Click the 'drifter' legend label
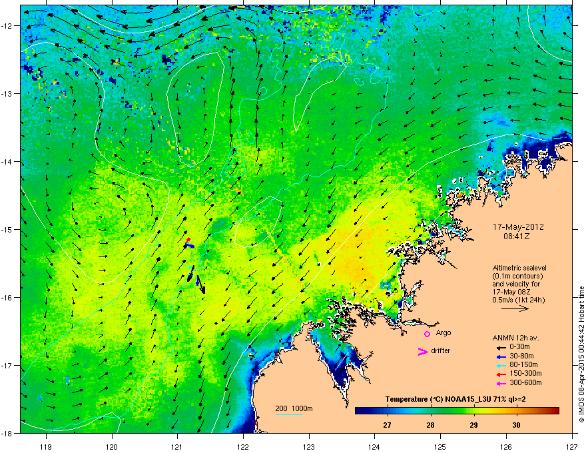586x453 pixels. click(x=441, y=350)
